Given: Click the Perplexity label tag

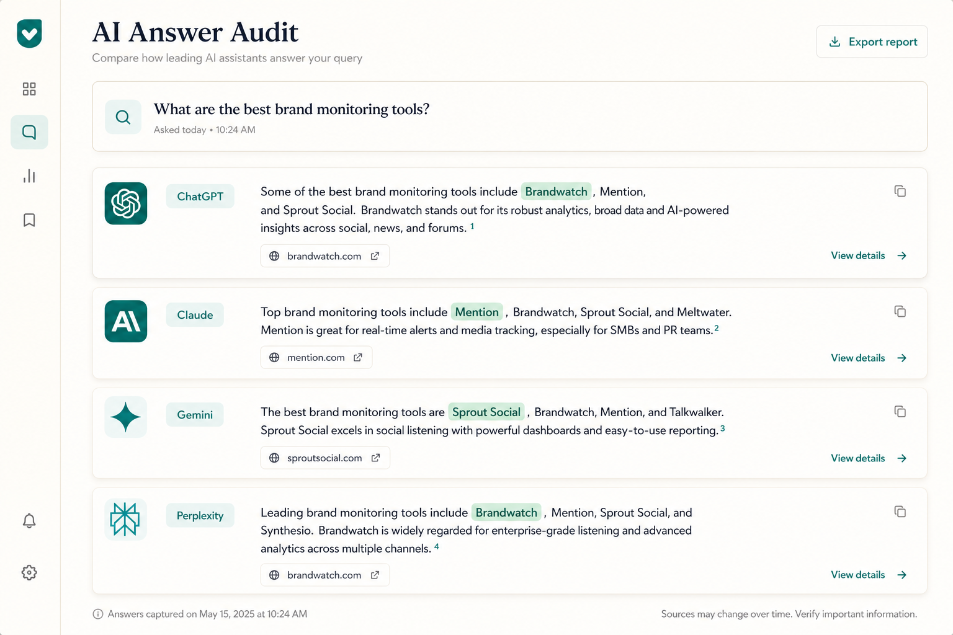Looking at the screenshot, I should coord(200,515).
